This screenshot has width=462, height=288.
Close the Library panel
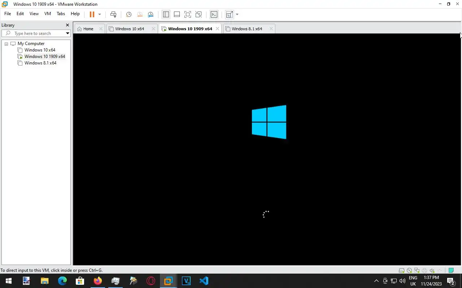tap(67, 25)
